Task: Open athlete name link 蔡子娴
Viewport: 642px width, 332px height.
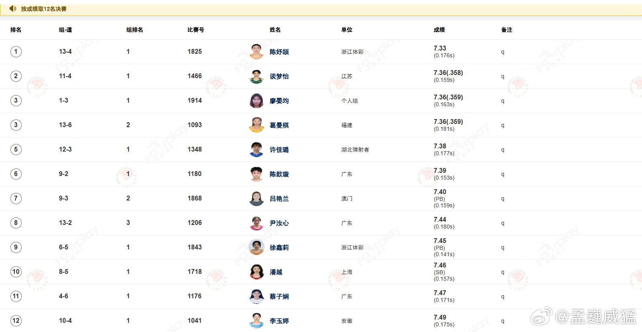Action: click(279, 296)
